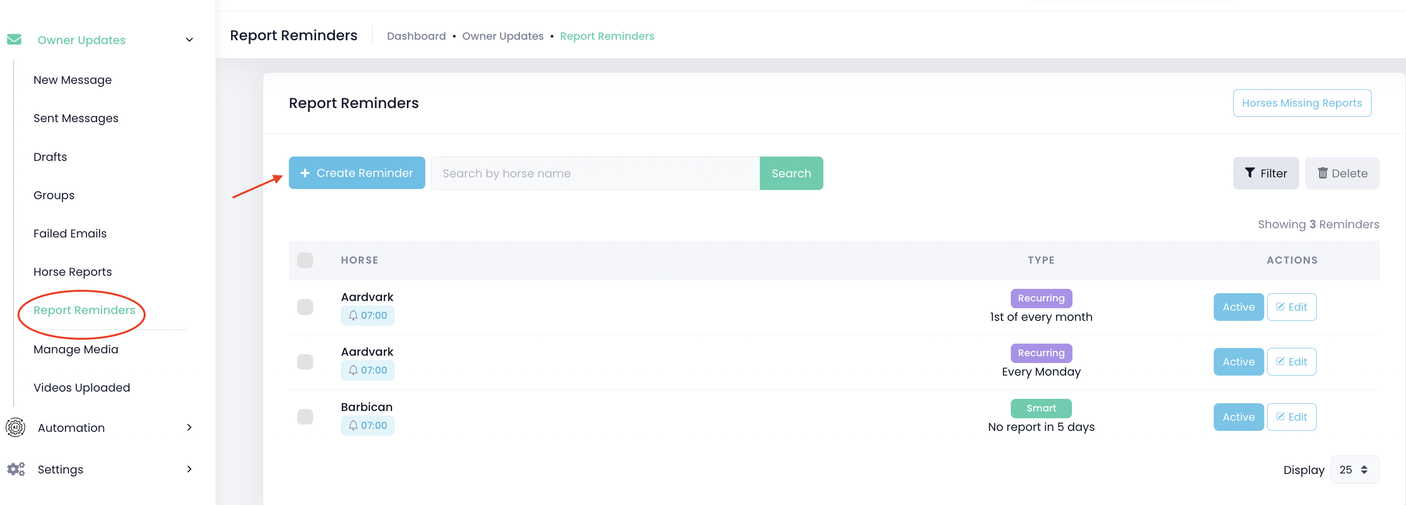The image size is (1406, 505).
Task: Collapse the Owner Updates menu chevron
Action: [x=189, y=40]
